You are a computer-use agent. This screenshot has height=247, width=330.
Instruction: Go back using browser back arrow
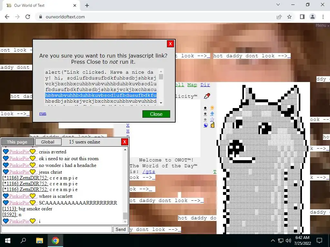[x=7, y=17]
